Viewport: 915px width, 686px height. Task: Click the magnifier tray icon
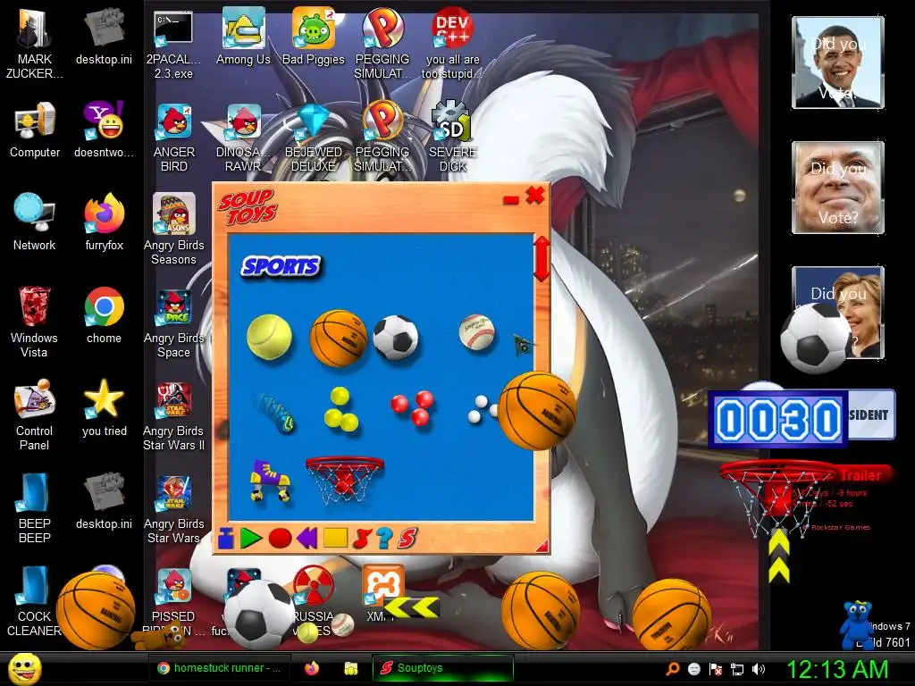[x=672, y=669]
